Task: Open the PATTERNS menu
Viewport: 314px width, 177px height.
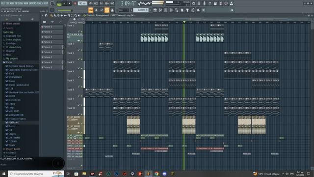Action: 19,3
